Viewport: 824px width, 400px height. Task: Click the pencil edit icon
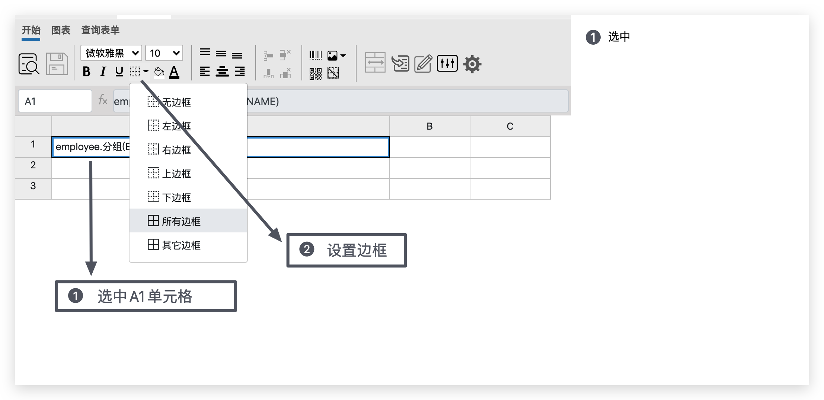[x=423, y=63]
